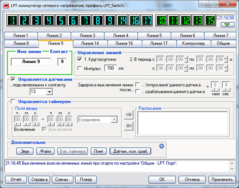This screenshot has width=239, height=188.
Task: Click the add-to-schedule right arrow button
Action: 129,115
